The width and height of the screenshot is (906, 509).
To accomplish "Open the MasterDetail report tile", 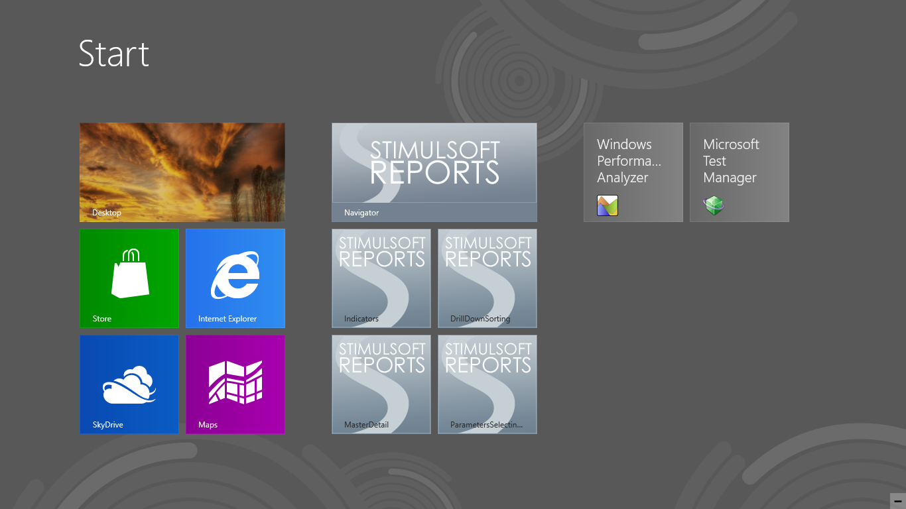I will 381,384.
